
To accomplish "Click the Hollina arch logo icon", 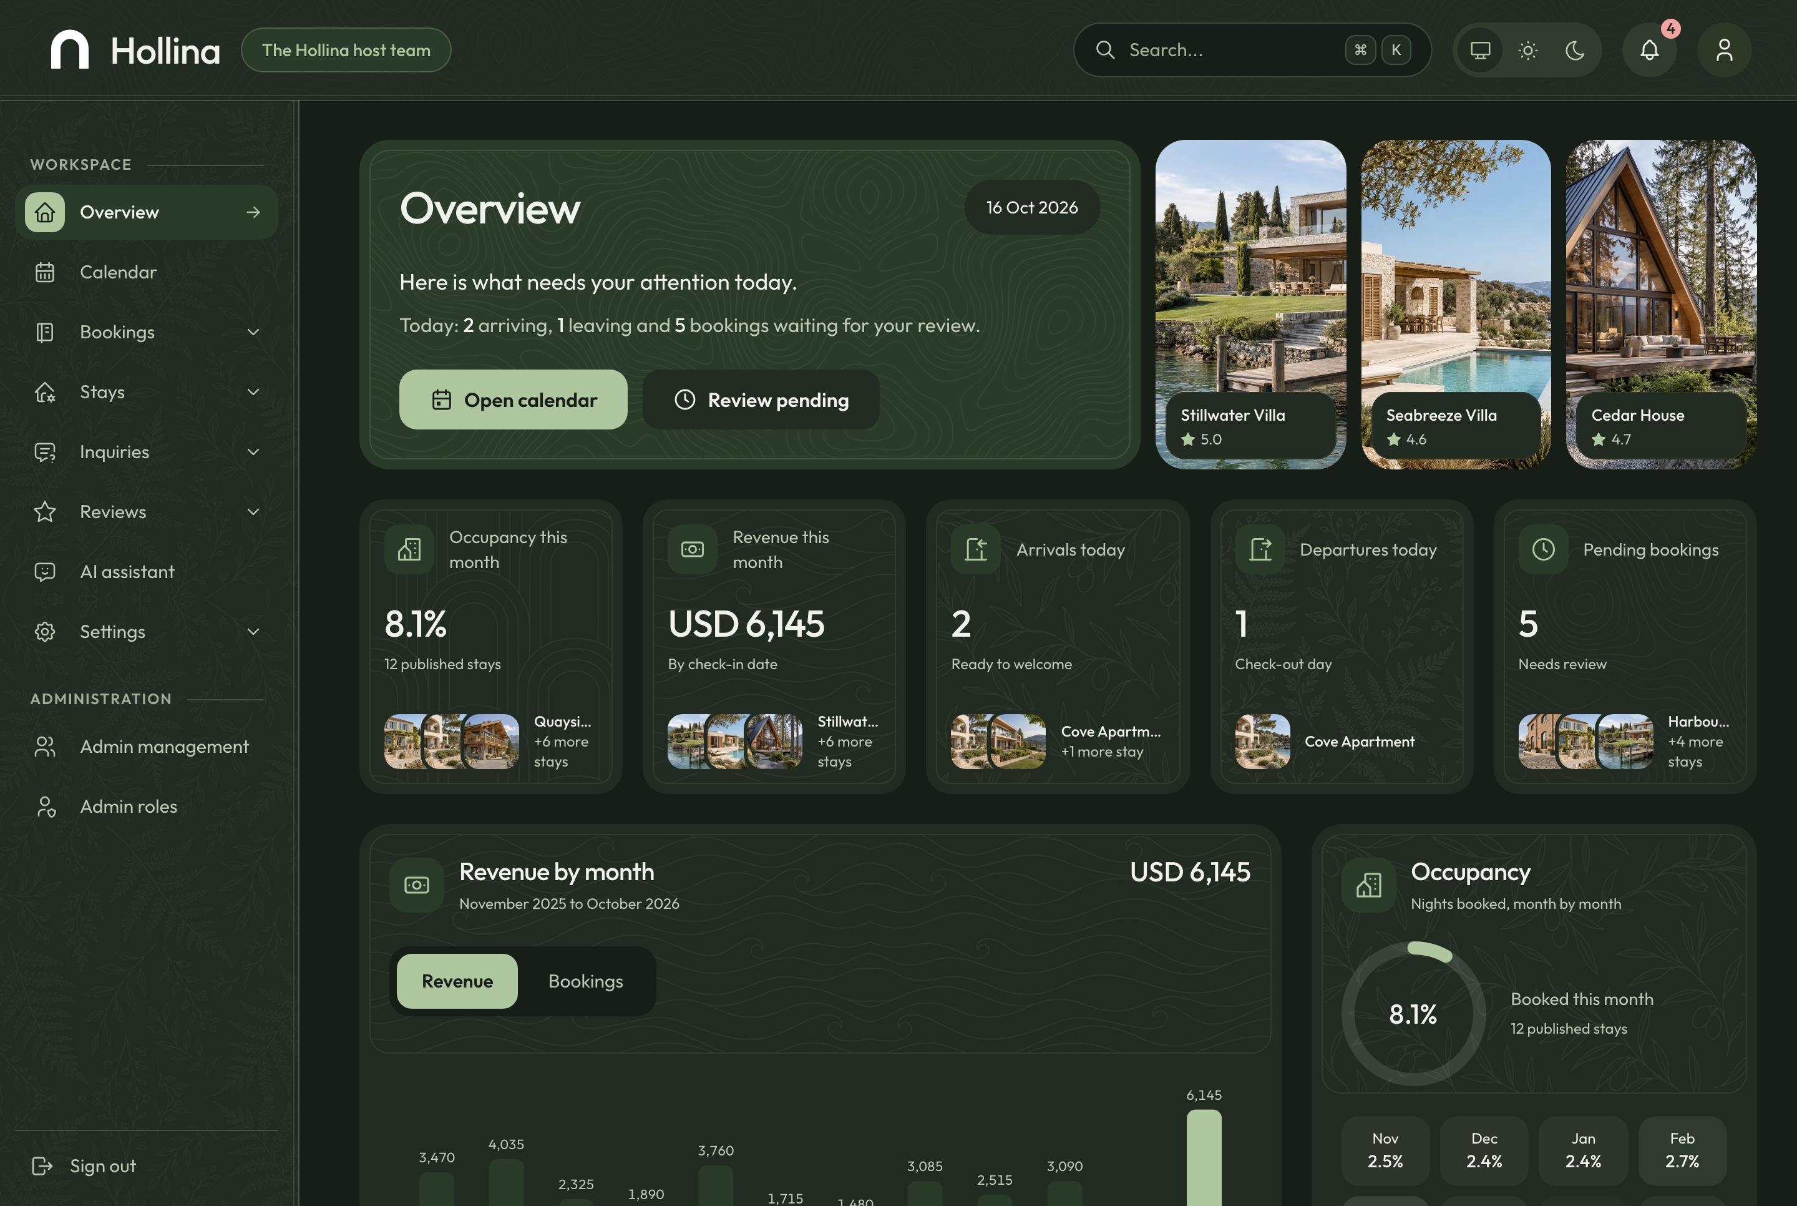I will (x=69, y=50).
